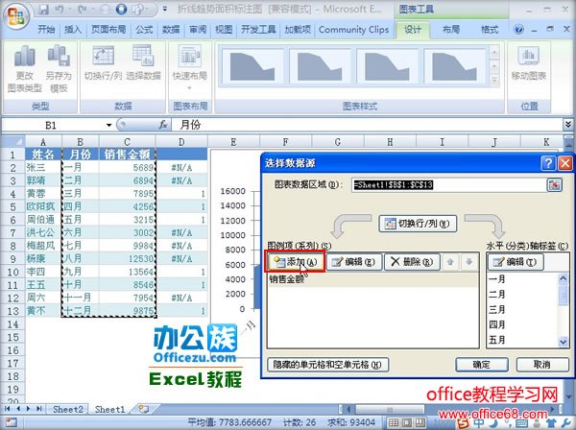Click horizontal scrollbar left arrow
The height and width of the screenshot is (430, 576).
[x=348, y=409]
